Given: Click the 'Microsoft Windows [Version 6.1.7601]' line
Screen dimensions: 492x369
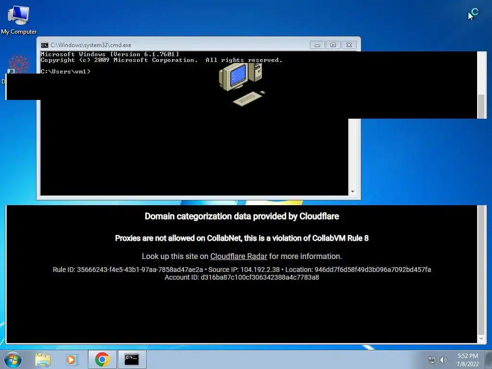Looking at the screenshot, I should [x=110, y=54].
